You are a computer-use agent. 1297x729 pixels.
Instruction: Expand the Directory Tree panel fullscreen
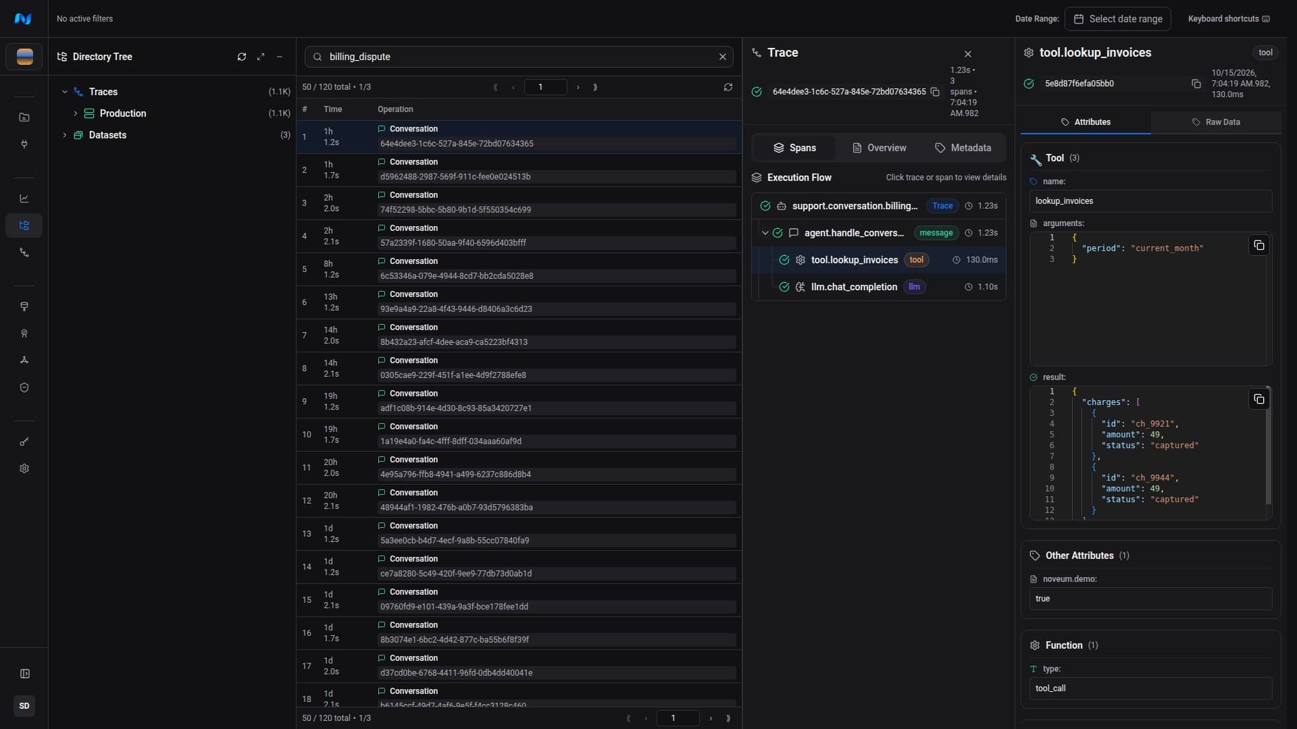[261, 57]
